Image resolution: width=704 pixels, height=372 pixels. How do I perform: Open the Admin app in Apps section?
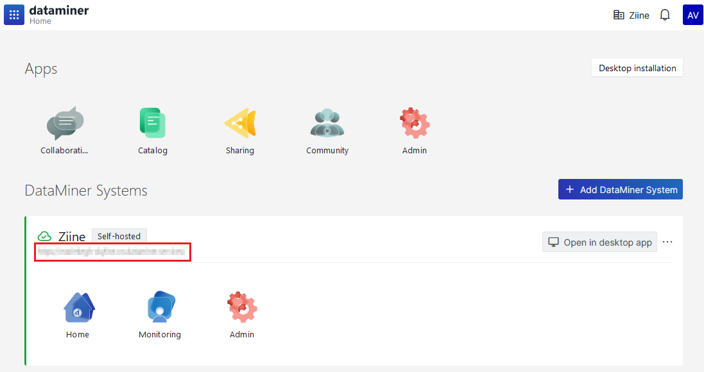415,123
